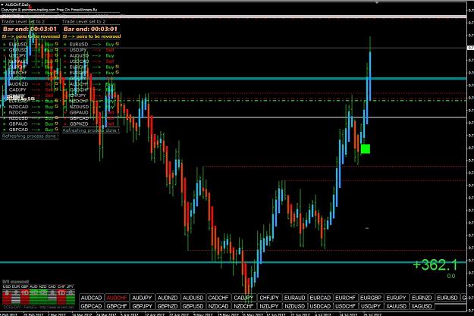Switch chart to CADJPY button

pos(243,298)
